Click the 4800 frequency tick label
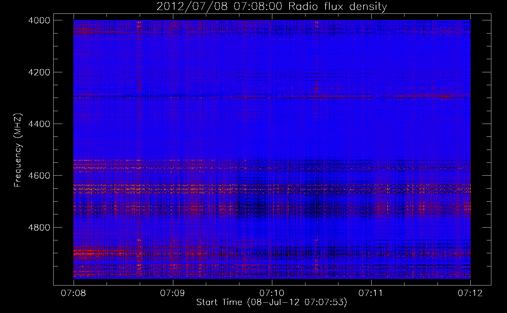507x313 pixels. (39, 228)
